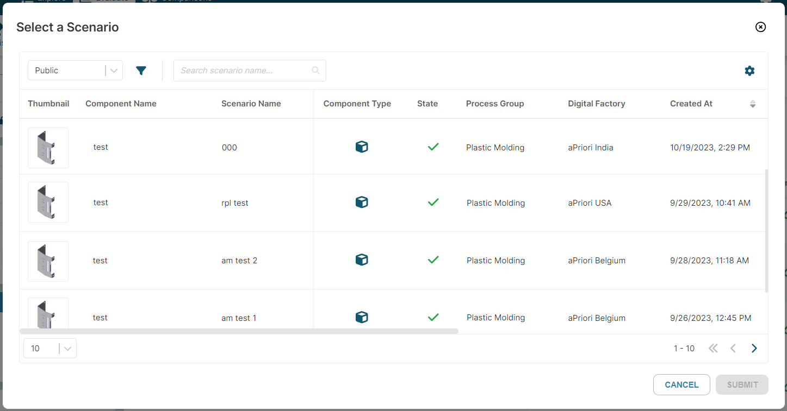
Task: Open the rows-per-page dropdown showing 10
Action: coord(50,349)
